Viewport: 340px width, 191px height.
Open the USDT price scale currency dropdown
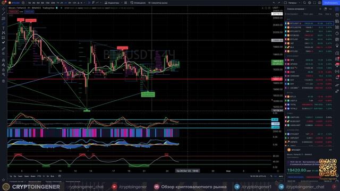[276, 8]
